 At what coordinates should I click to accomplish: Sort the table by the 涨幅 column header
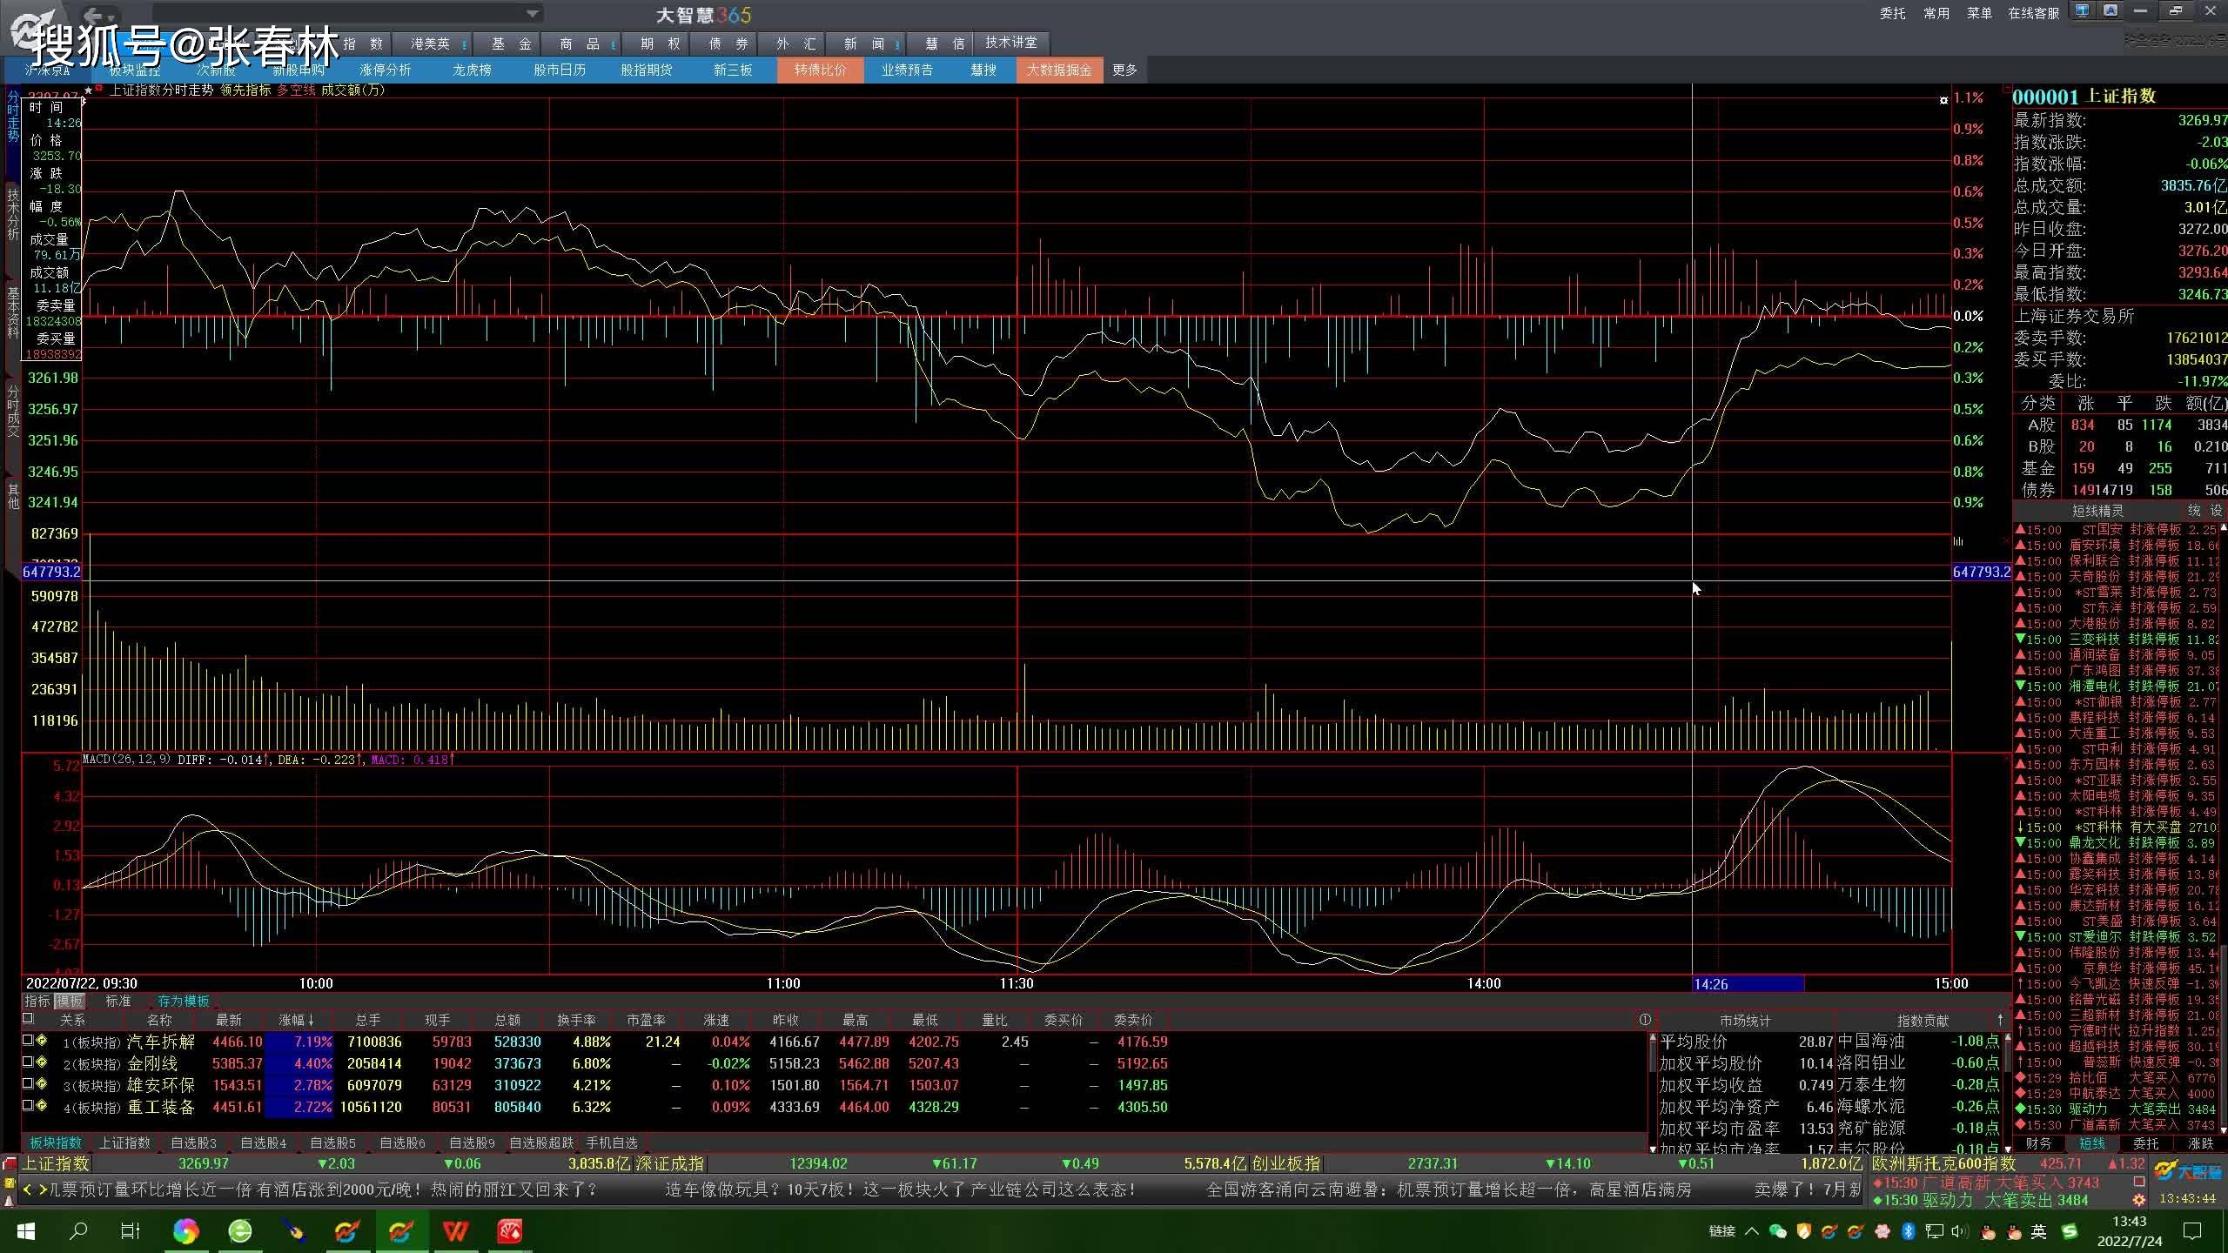coord(296,1020)
